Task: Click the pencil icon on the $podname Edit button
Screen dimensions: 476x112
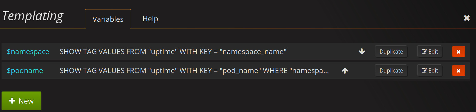Action: [424, 71]
